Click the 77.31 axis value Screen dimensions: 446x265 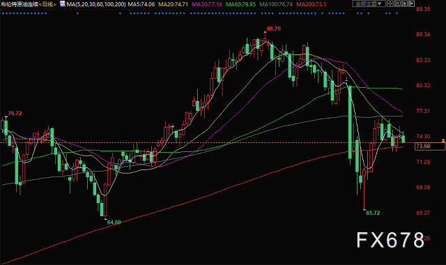[x=423, y=111]
